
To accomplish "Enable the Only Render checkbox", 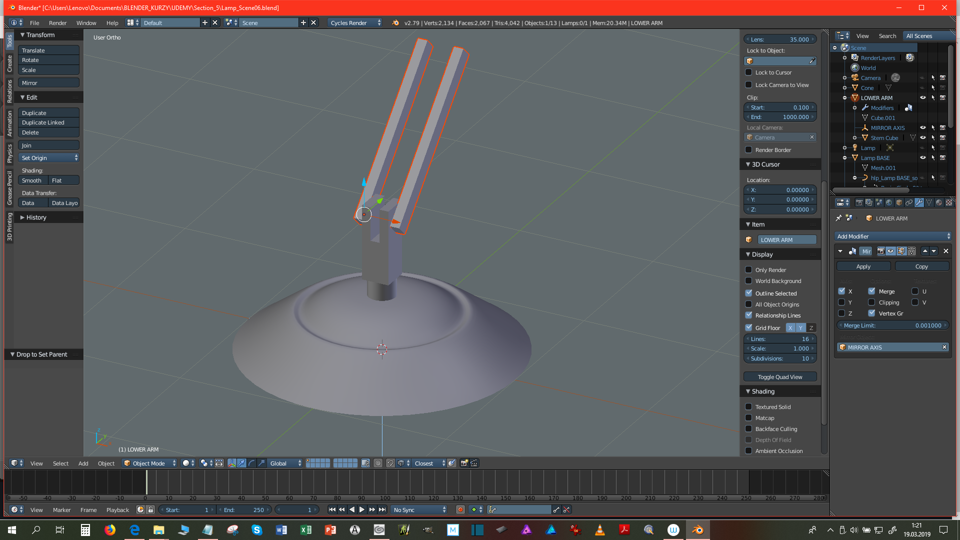I will [748, 270].
